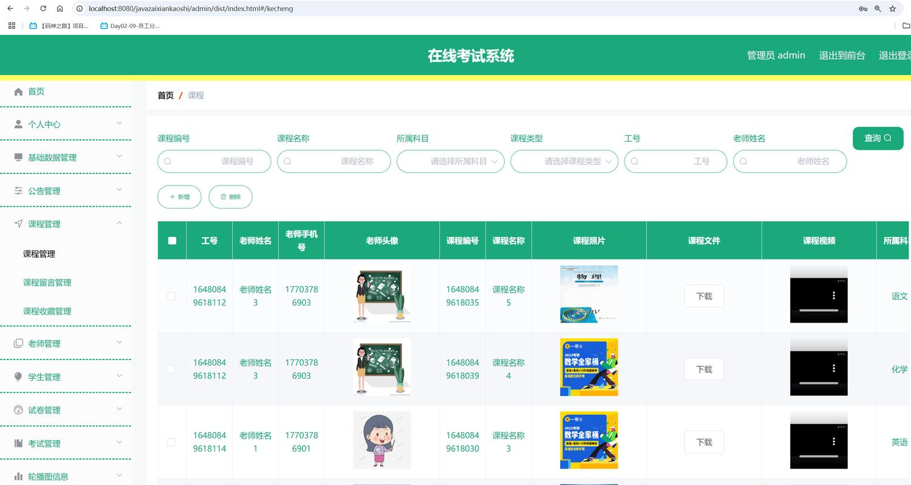
Task: Open the browser apps grid icon
Action: [x=12, y=25]
